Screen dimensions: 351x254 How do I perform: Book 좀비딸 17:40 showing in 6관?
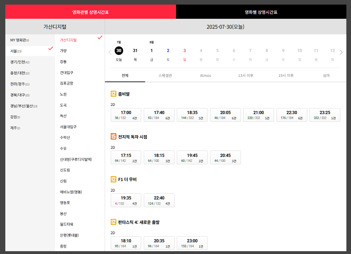tap(159, 115)
